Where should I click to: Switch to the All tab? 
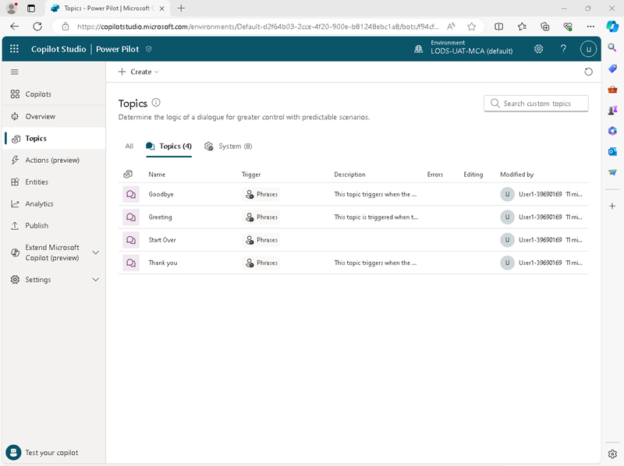pyautogui.click(x=129, y=147)
